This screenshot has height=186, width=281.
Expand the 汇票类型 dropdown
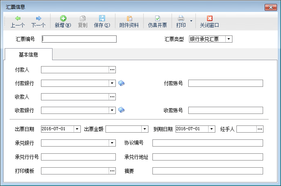click(x=228, y=39)
